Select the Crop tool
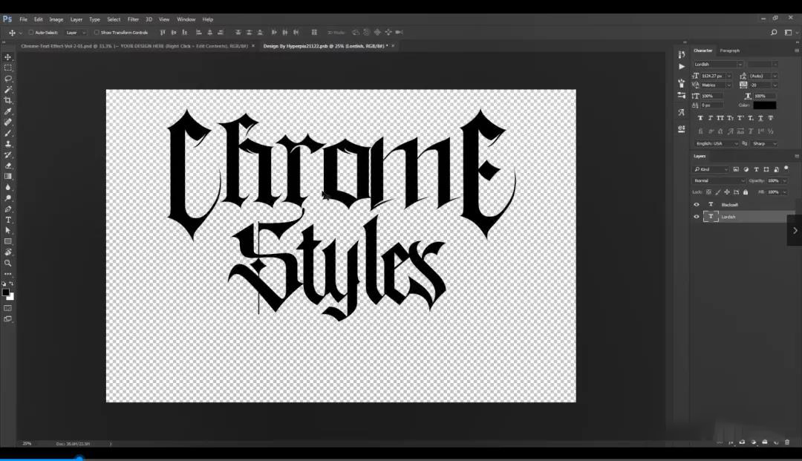 pos(8,100)
